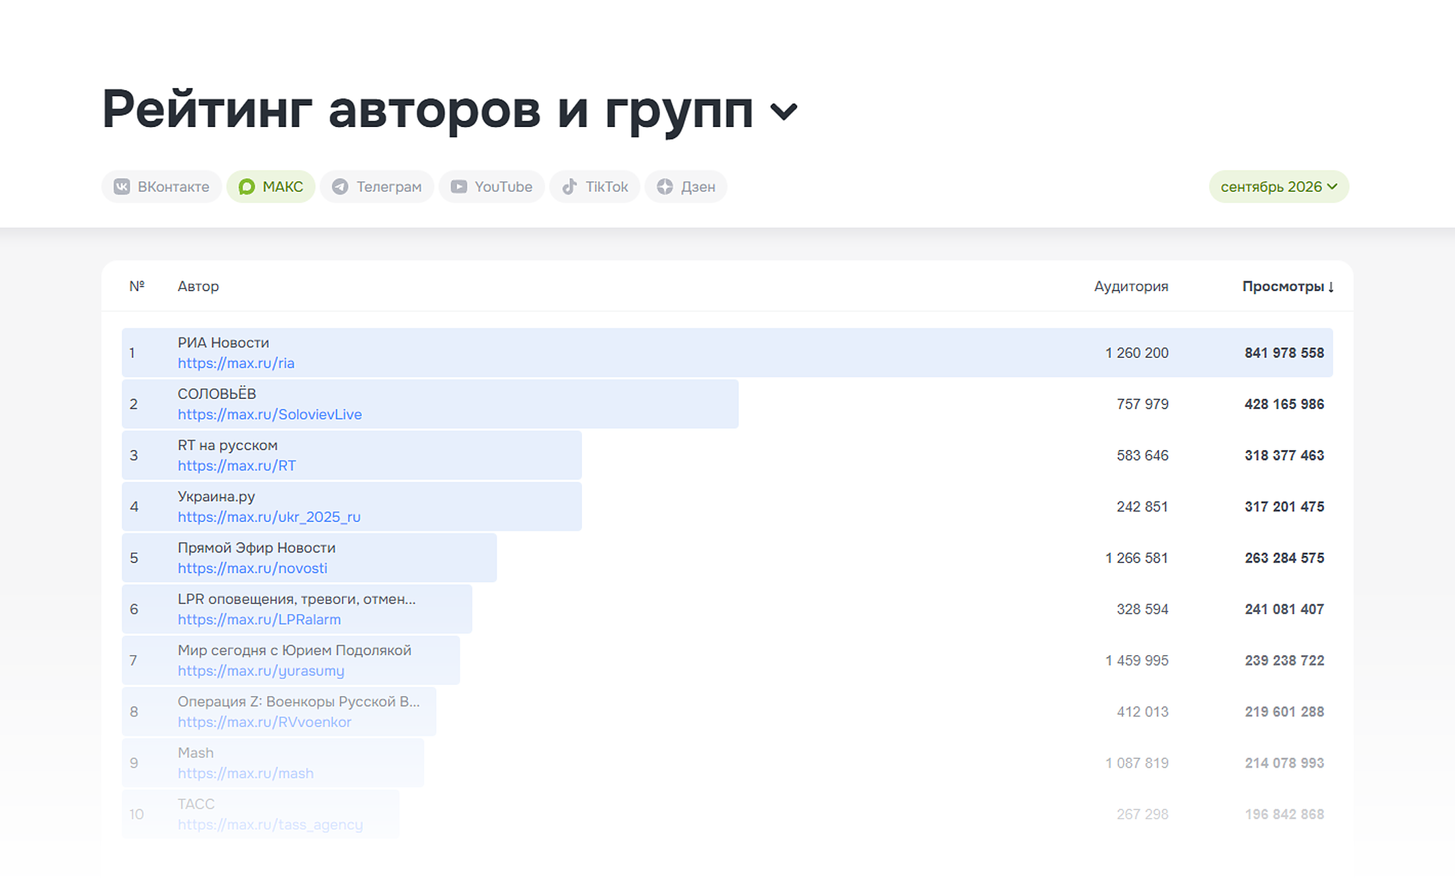Click audience value 328 594

1143,609
